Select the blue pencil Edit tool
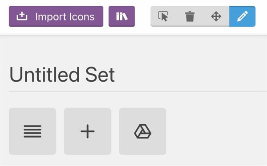The height and width of the screenshot is (166, 267). (243, 16)
